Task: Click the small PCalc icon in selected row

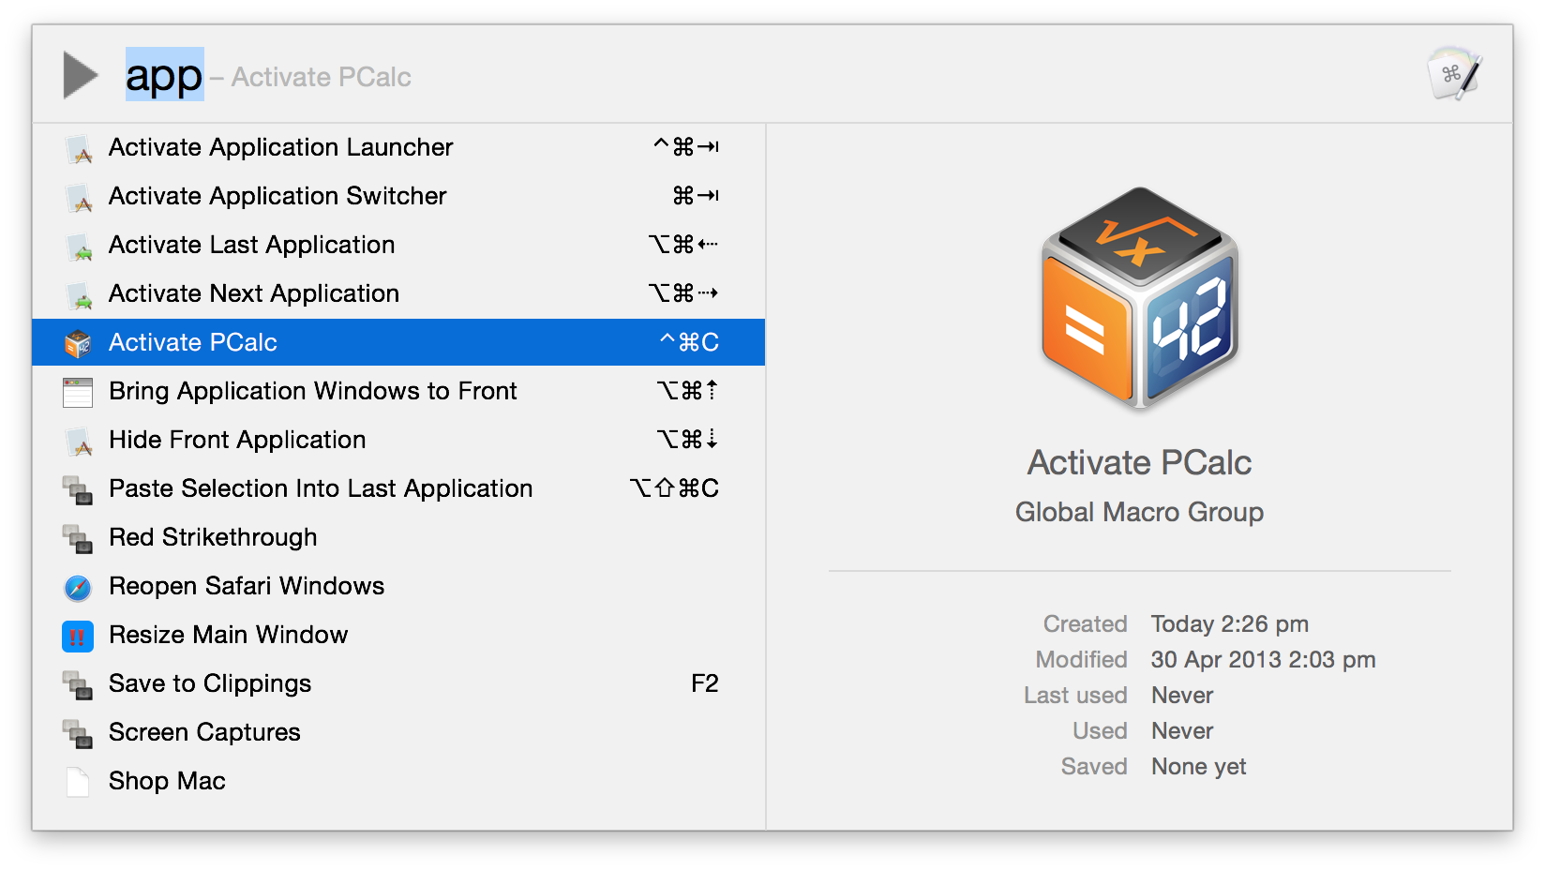Action: (78, 344)
